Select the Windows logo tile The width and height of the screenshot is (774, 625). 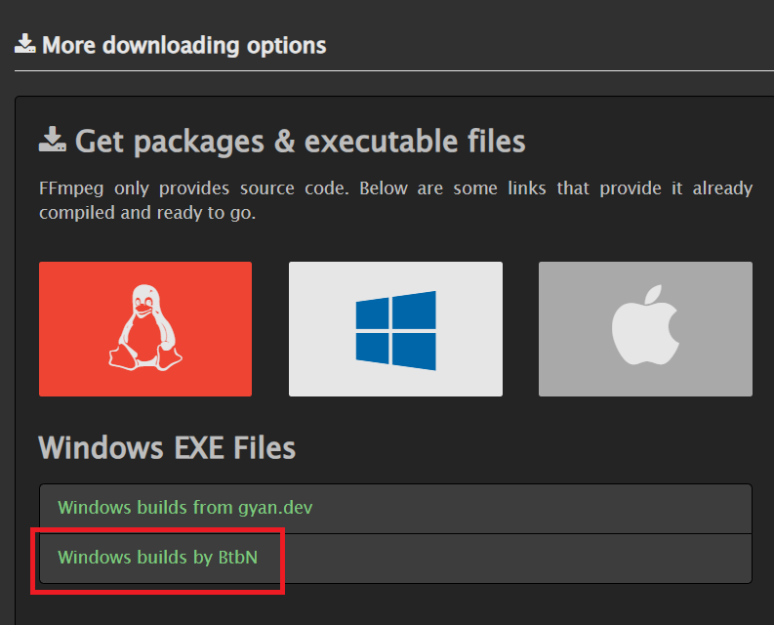coord(395,329)
